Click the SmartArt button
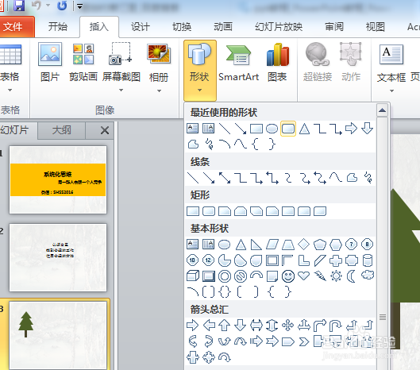Viewport: 420px width, 370px height. pos(239,63)
